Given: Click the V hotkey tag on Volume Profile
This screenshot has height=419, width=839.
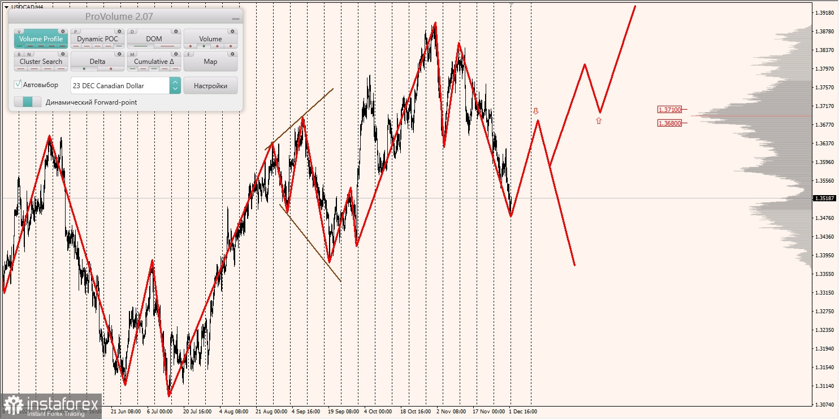Looking at the screenshot, I should (x=19, y=32).
